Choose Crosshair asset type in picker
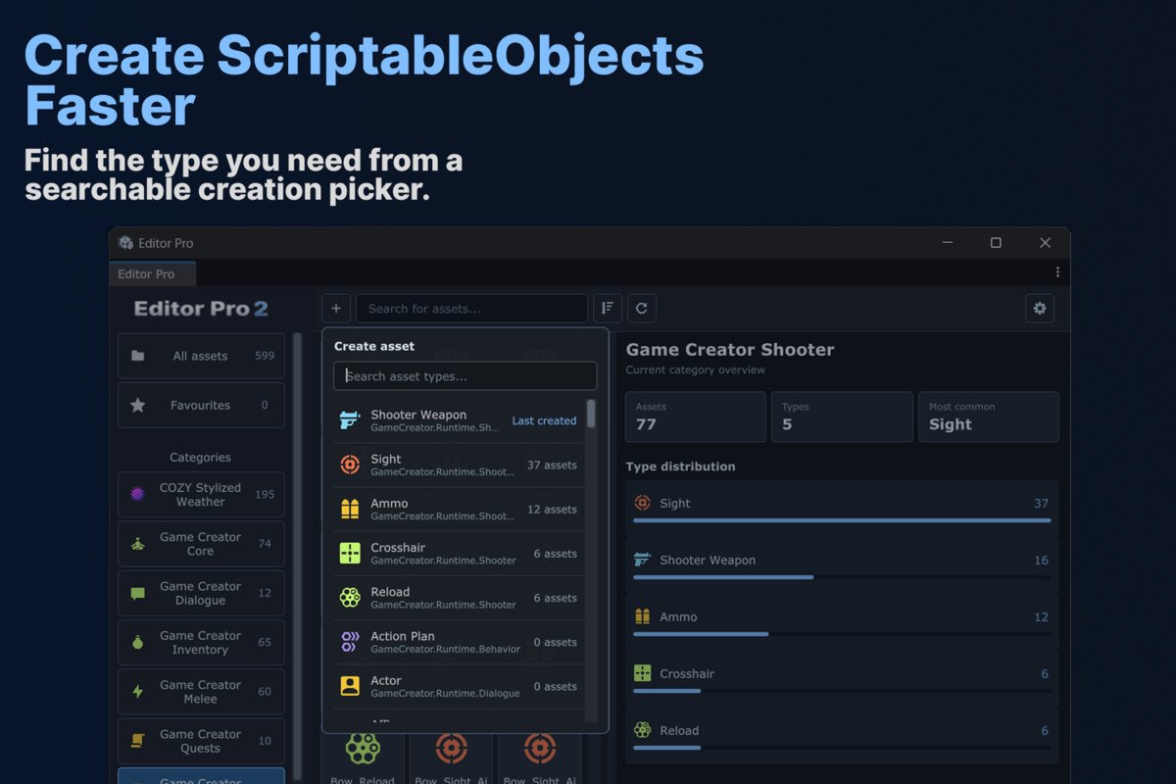This screenshot has width=1176, height=784. point(458,553)
